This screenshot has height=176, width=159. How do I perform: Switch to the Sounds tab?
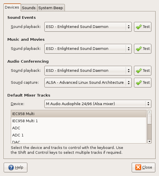pos(29,8)
